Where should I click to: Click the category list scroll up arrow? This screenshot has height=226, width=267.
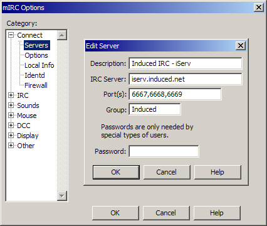[62, 35]
